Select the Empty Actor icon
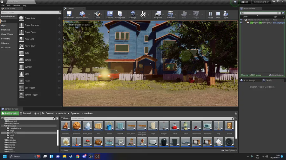The width and height of the screenshot is (286, 160). coord(21,18)
